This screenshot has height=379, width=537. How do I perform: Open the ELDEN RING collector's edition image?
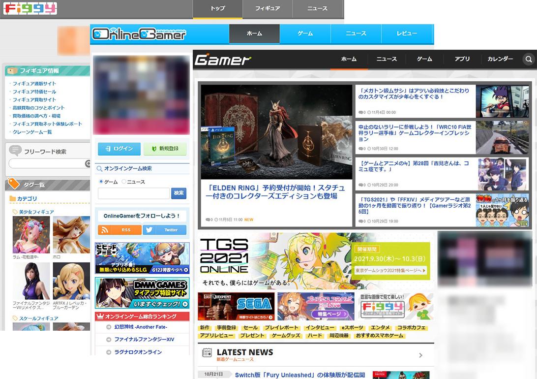click(276, 132)
